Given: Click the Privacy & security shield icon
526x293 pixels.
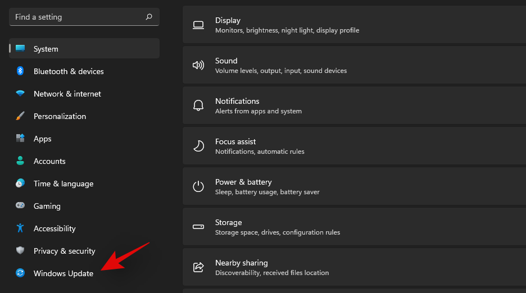Looking at the screenshot, I should 20,251.
